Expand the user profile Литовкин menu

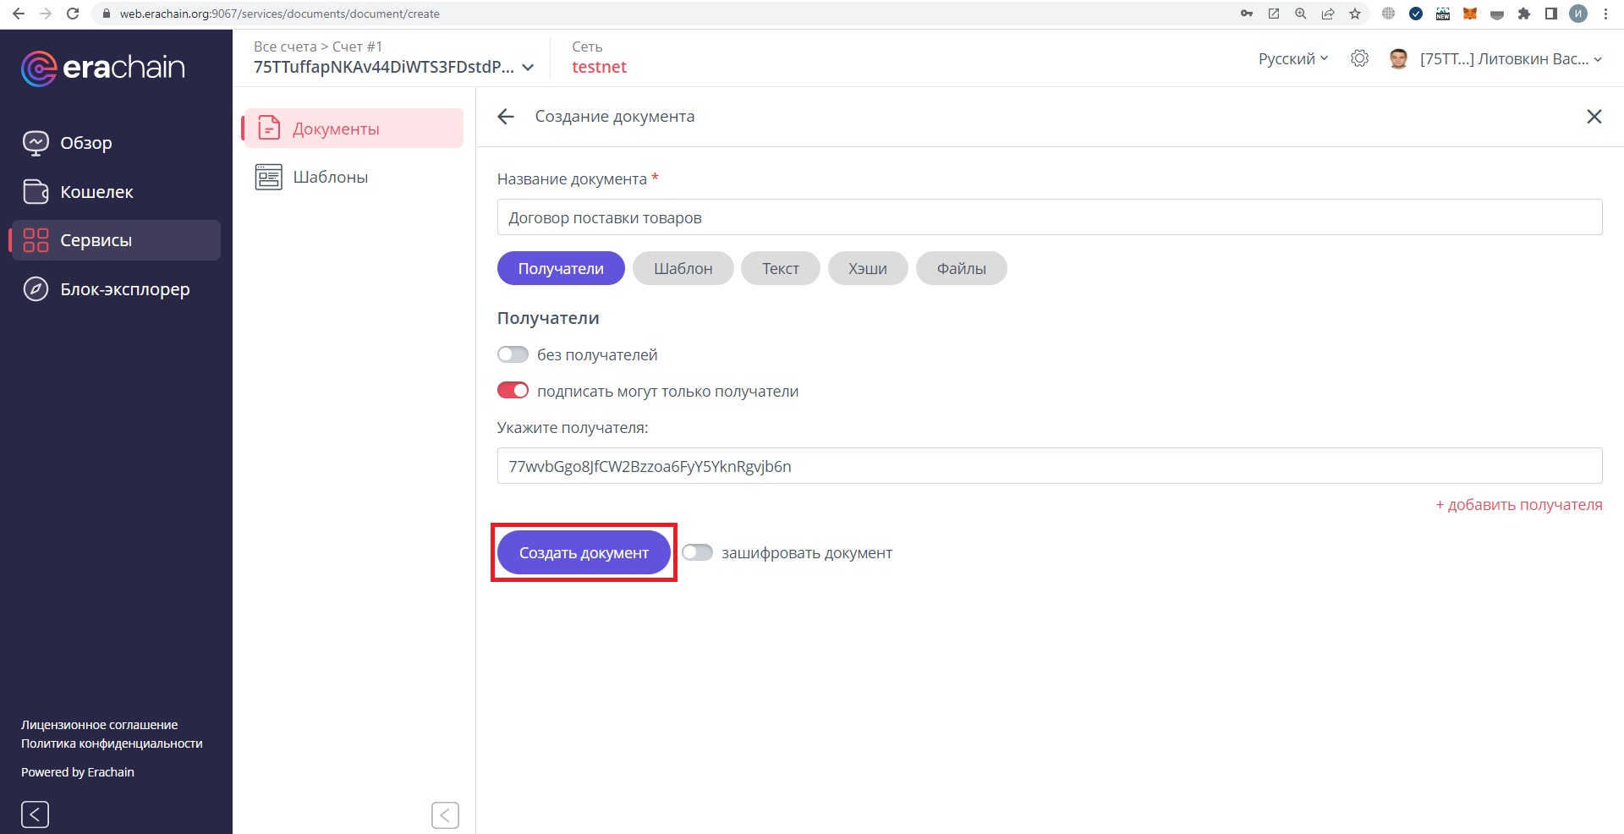(1510, 58)
